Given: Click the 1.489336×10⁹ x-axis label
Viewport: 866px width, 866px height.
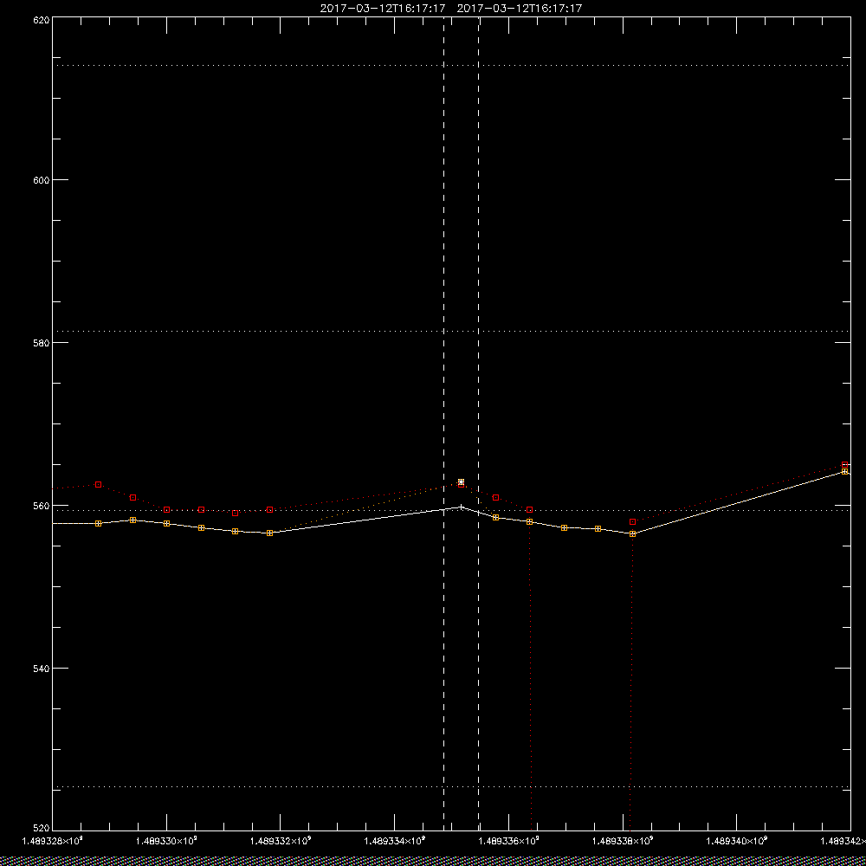Looking at the screenshot, I should 508,841.
